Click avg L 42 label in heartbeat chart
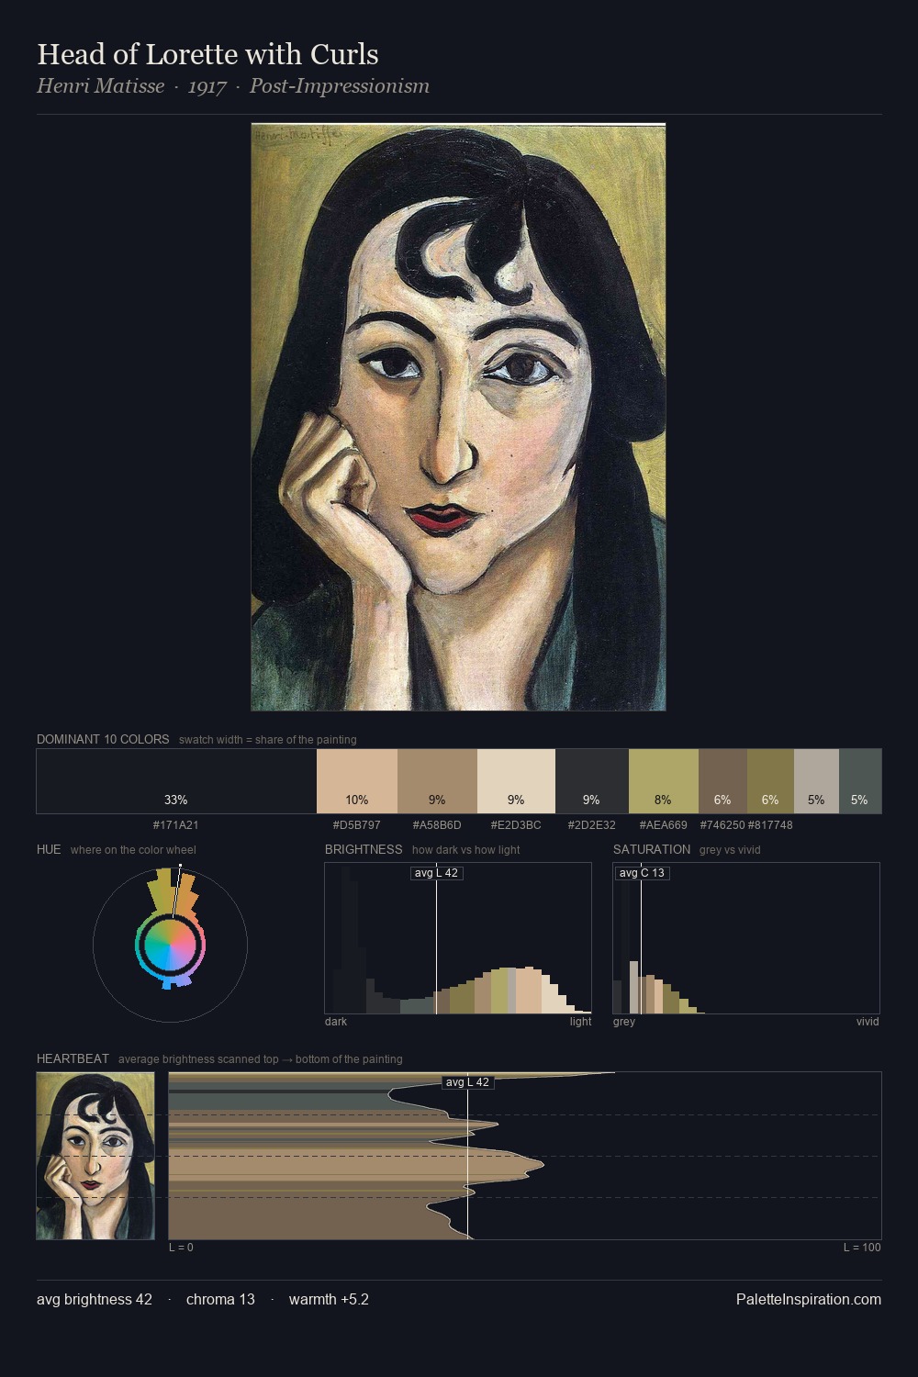This screenshot has height=1377, width=918. coord(467,1082)
